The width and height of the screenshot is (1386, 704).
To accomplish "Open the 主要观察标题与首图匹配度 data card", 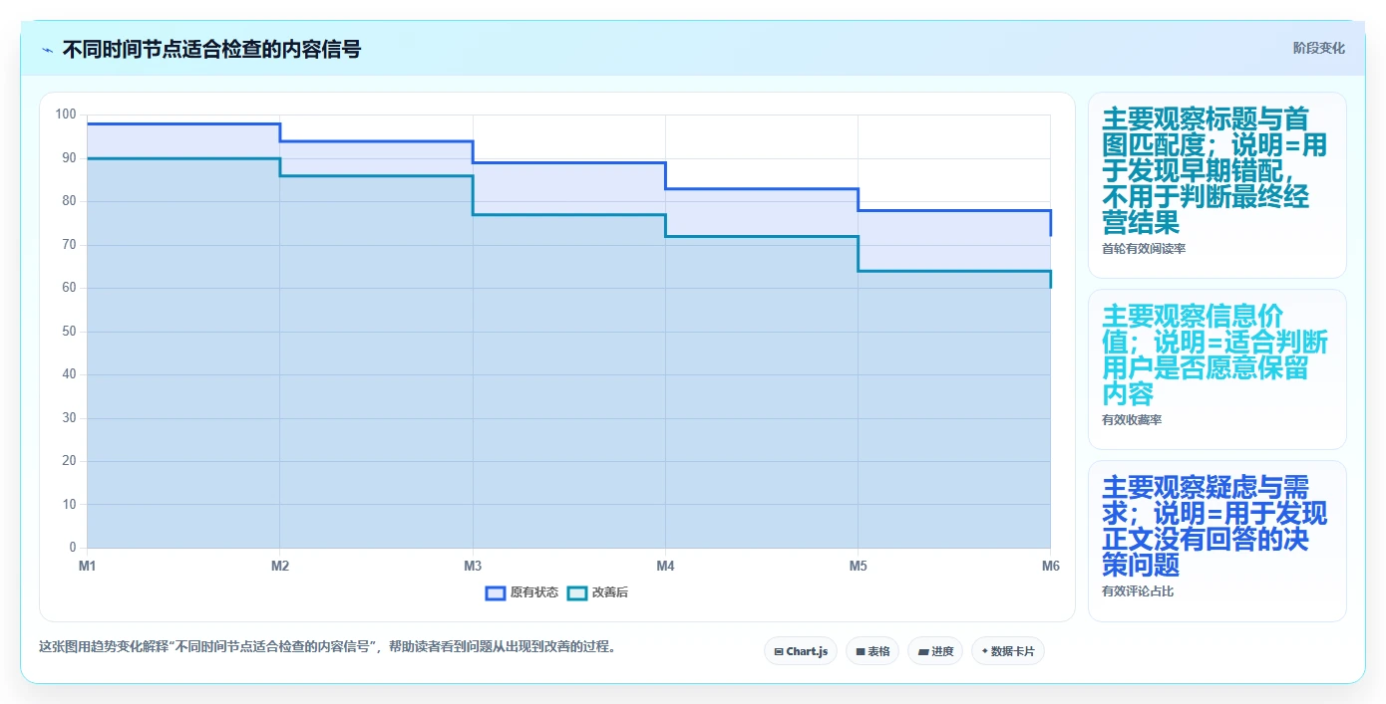I will coord(1217,185).
